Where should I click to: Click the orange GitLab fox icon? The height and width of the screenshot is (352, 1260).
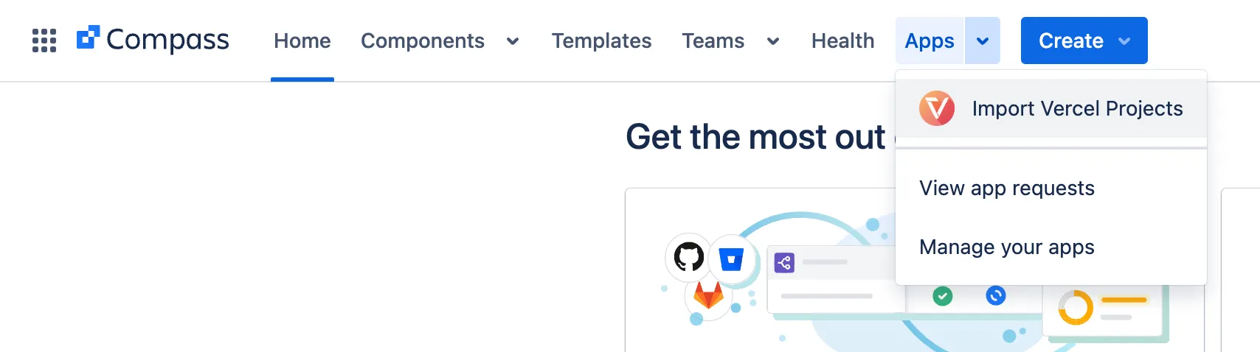click(x=708, y=295)
